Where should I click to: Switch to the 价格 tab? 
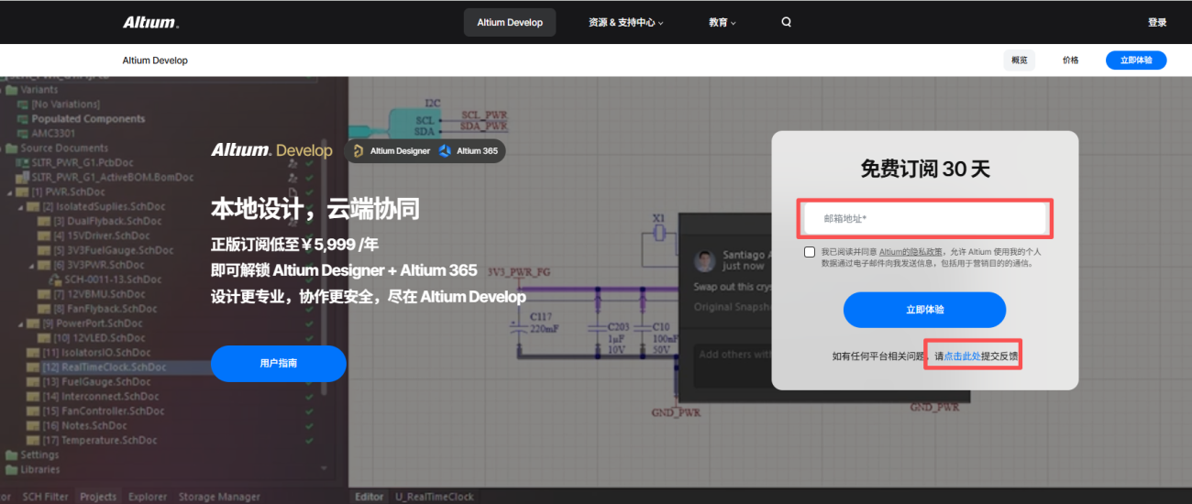click(1071, 60)
